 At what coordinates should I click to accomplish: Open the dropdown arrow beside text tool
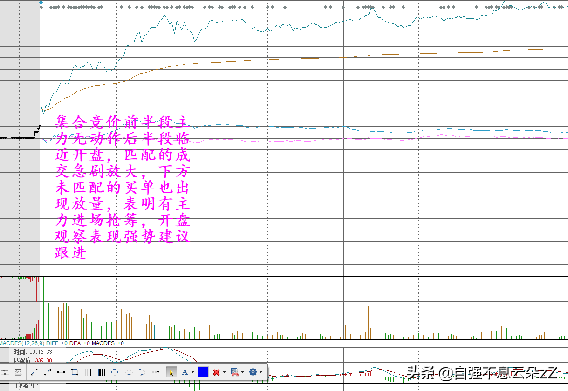click(x=193, y=372)
